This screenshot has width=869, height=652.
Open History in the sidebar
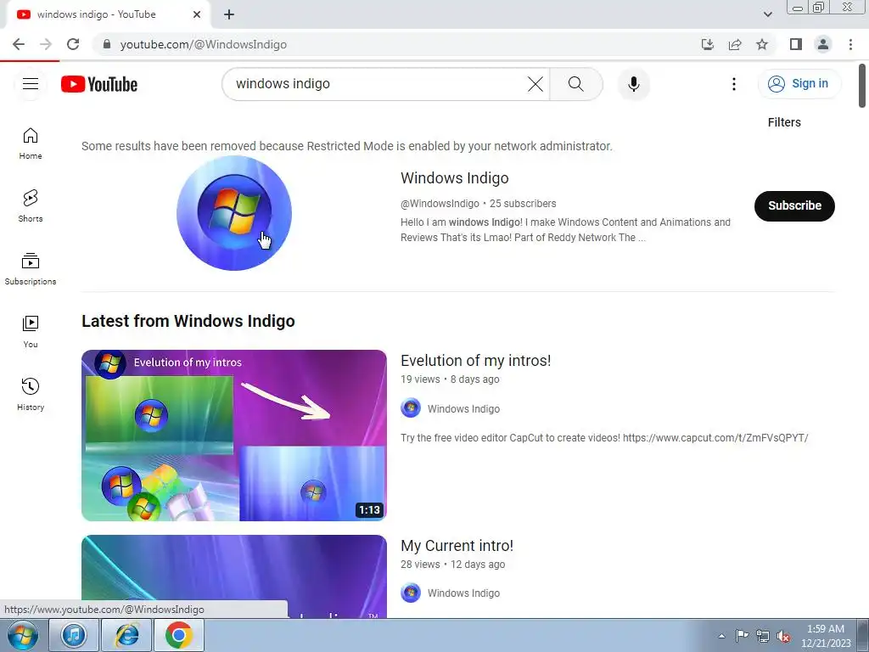point(31,394)
